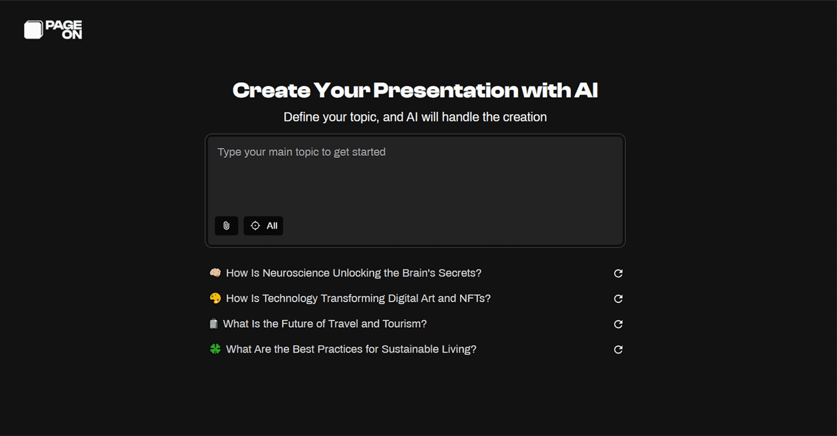The image size is (837, 436).
Task: Click the clover emoji beside Sustainable Living
Action: pyautogui.click(x=215, y=349)
